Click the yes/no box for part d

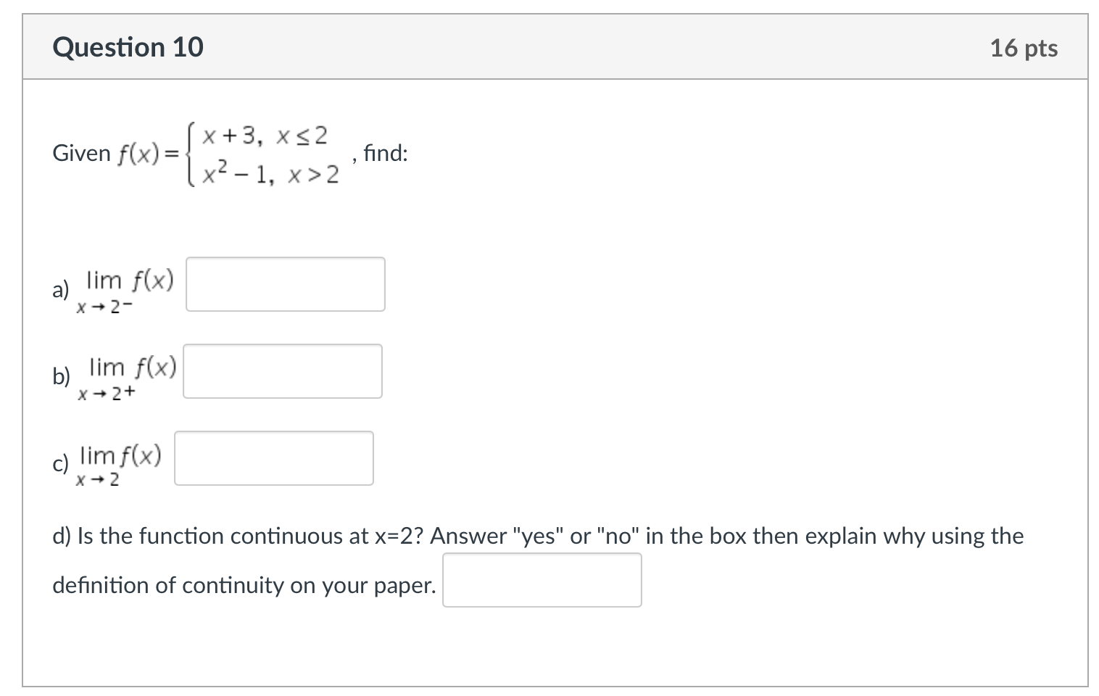tap(542, 580)
